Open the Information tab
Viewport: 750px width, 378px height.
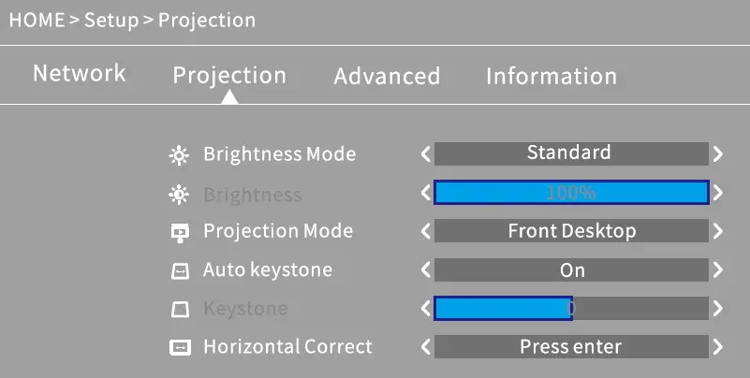(551, 77)
